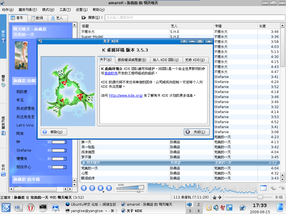Click the globe network icon in panel

point(55,208)
